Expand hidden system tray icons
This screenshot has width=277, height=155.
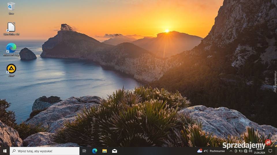(x=231, y=151)
